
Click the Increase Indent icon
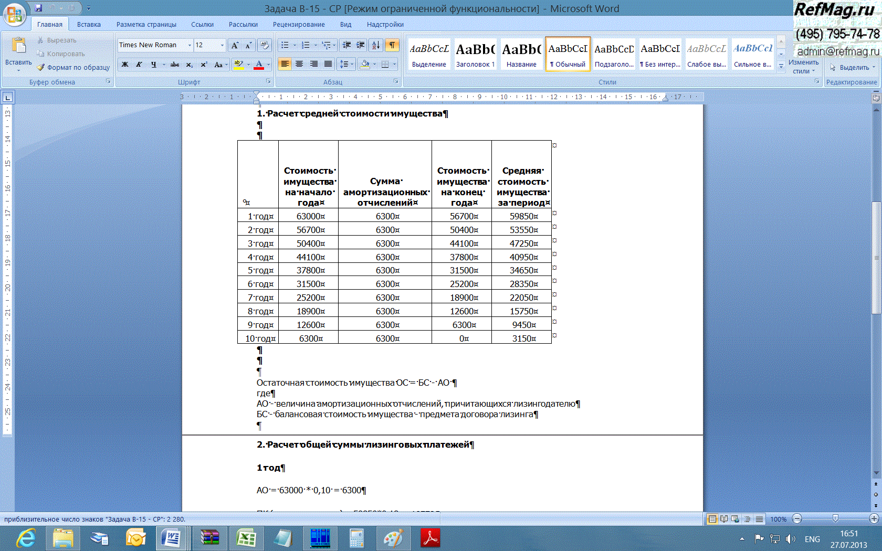(x=361, y=45)
